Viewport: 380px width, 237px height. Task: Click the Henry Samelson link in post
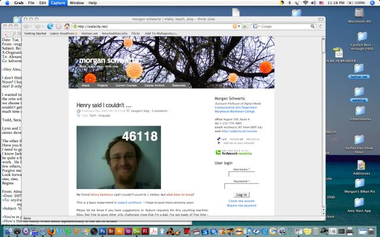coord(102,195)
